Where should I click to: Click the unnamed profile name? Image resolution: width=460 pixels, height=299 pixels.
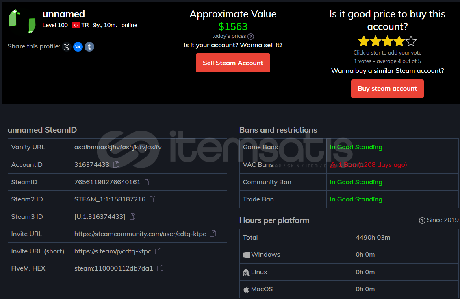pyautogui.click(x=64, y=14)
